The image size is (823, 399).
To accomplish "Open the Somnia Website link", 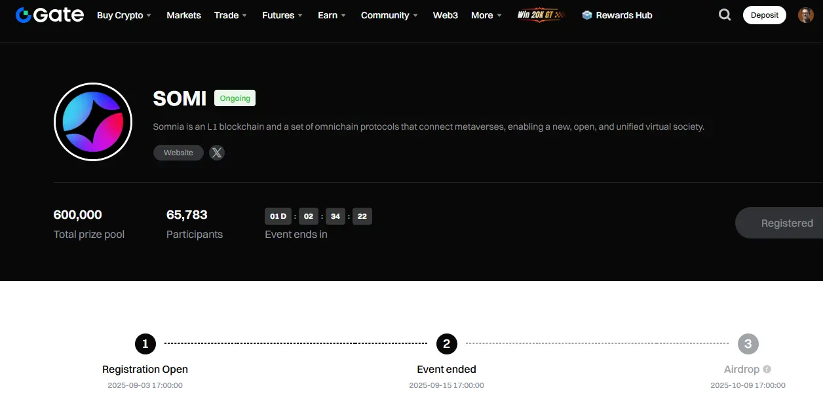I will (178, 153).
